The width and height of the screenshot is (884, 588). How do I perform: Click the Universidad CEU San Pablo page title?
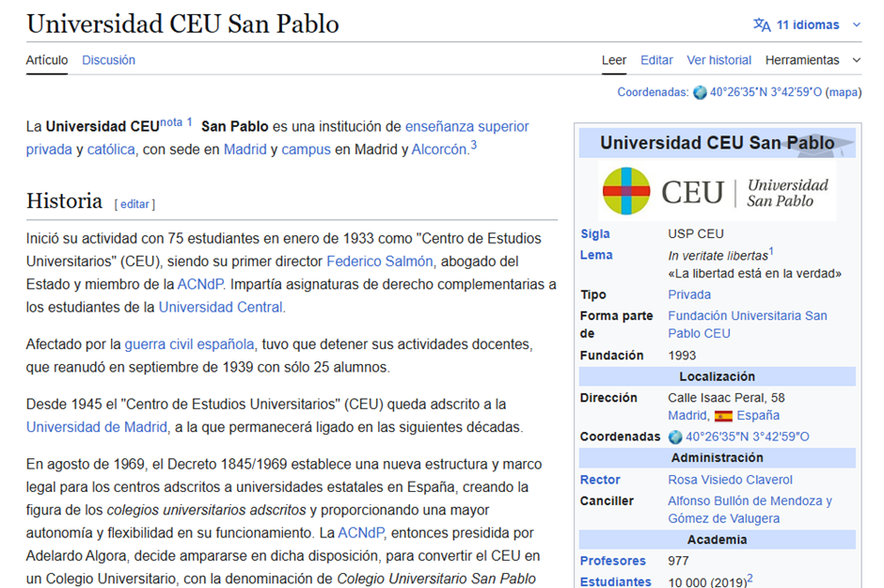[182, 24]
